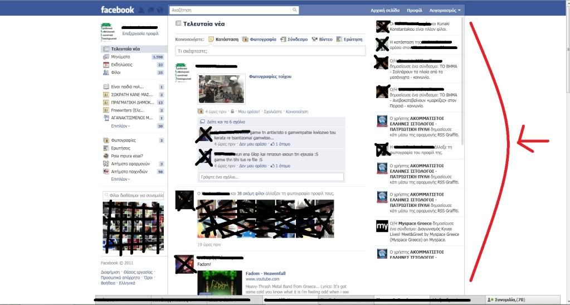This screenshot has width=570, height=305.
Task: Click the search magnifier icon
Action: click(x=295, y=10)
